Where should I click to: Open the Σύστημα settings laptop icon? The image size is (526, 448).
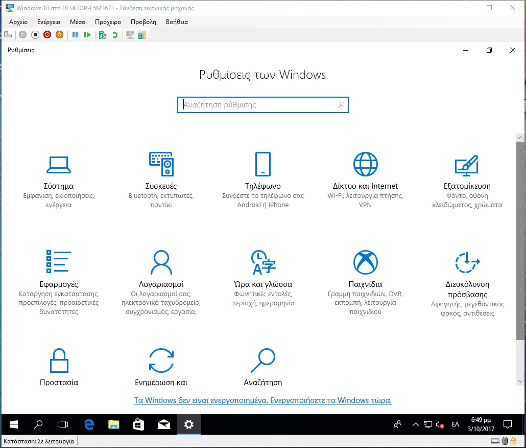pyautogui.click(x=59, y=165)
